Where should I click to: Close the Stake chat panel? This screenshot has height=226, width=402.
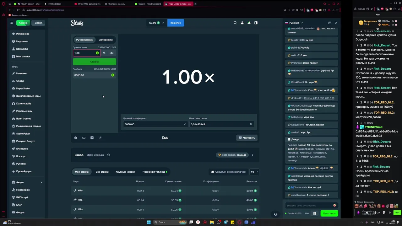336,23
